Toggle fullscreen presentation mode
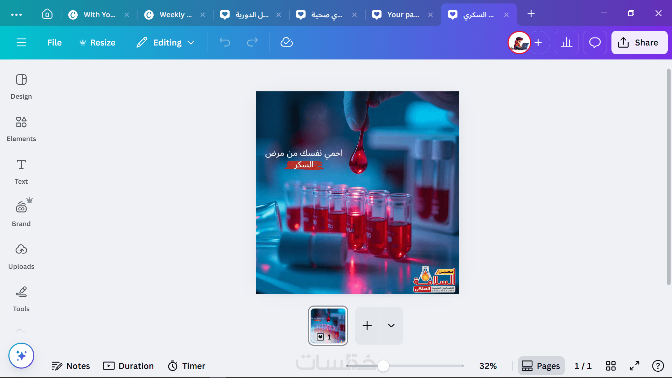Viewport: 672px width, 378px height. pyautogui.click(x=635, y=366)
